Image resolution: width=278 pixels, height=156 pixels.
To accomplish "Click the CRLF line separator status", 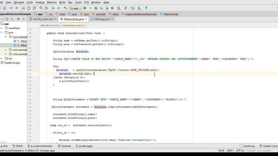I will pyautogui.click(x=230, y=151).
